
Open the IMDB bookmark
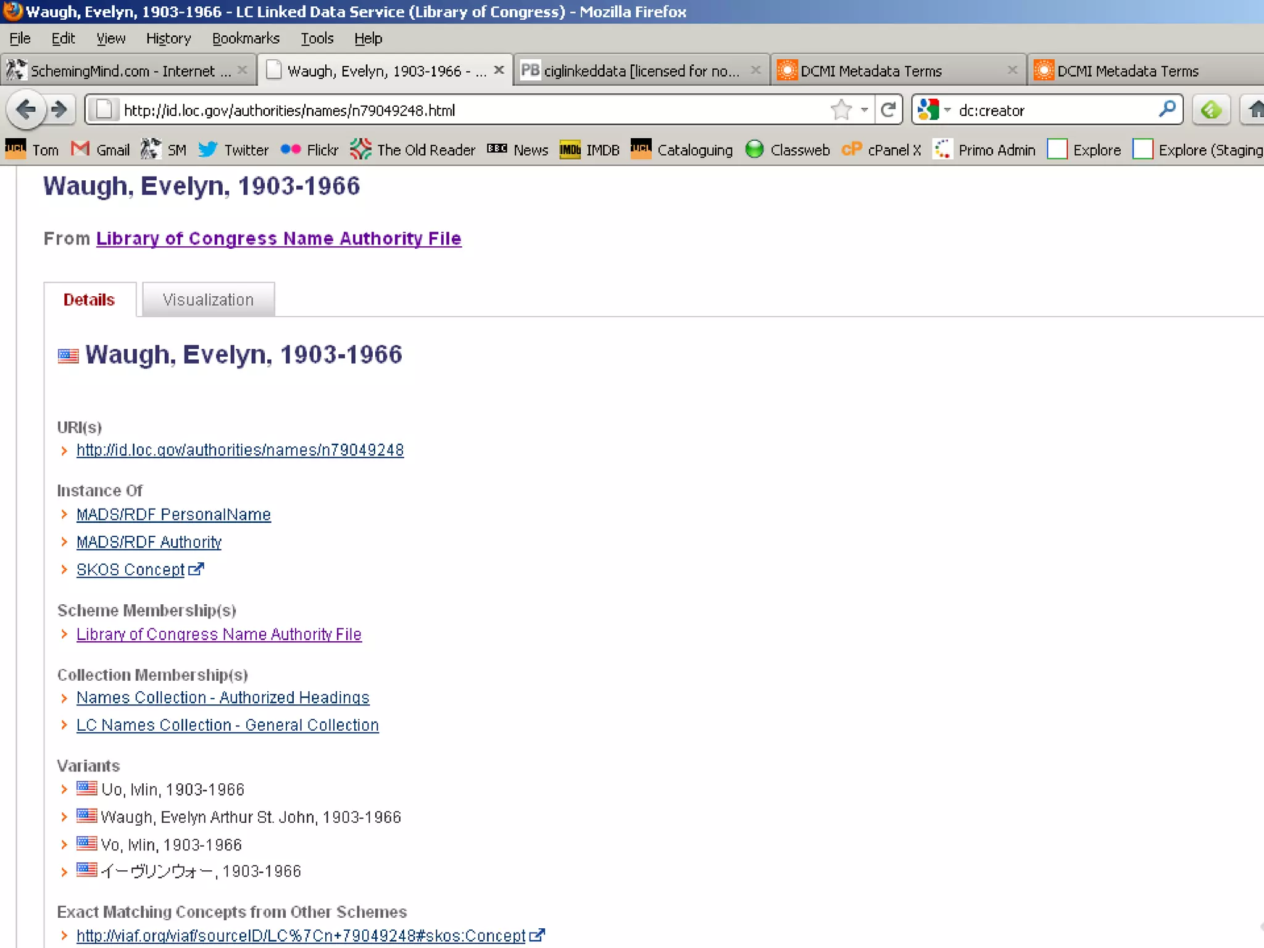tap(589, 150)
